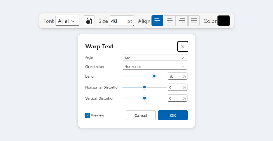Screen dimensions: 273x141
Task: Click the black Color swatch
Action: tap(224, 21)
